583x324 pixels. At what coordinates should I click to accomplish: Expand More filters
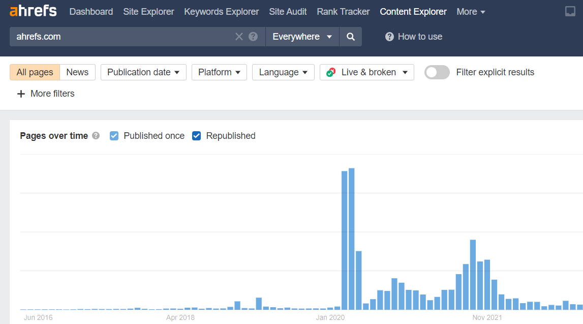point(46,94)
